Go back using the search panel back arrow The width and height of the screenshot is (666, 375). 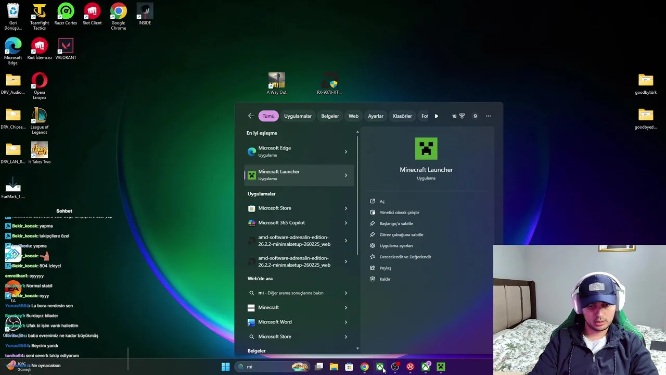point(251,116)
